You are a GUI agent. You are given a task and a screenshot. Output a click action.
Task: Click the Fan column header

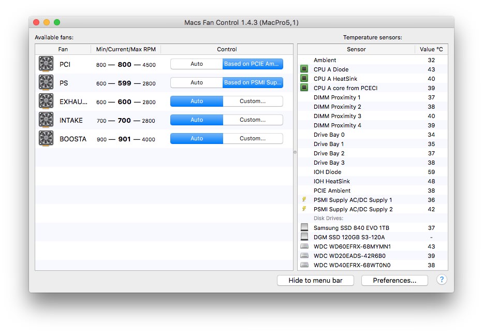point(63,49)
